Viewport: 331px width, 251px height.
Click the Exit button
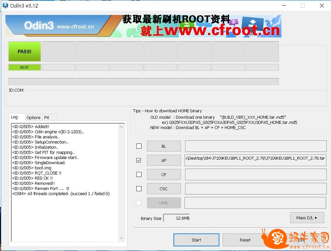click(301, 240)
